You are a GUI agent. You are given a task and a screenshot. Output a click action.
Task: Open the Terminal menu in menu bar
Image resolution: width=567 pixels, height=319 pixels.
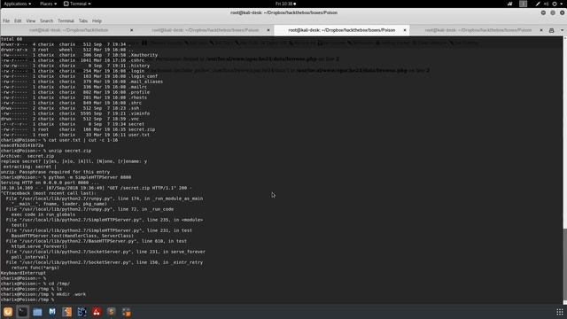(x=66, y=21)
